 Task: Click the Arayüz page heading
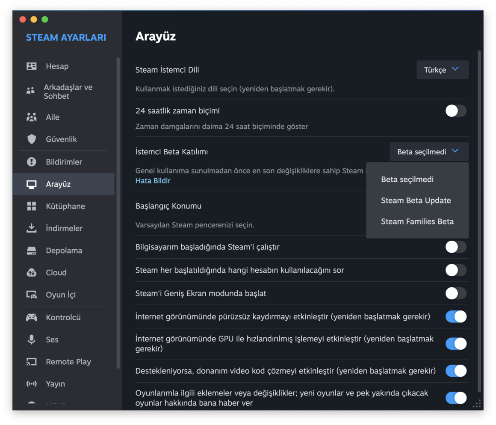155,36
